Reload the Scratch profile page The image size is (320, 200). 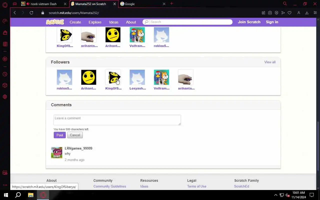click(31, 13)
